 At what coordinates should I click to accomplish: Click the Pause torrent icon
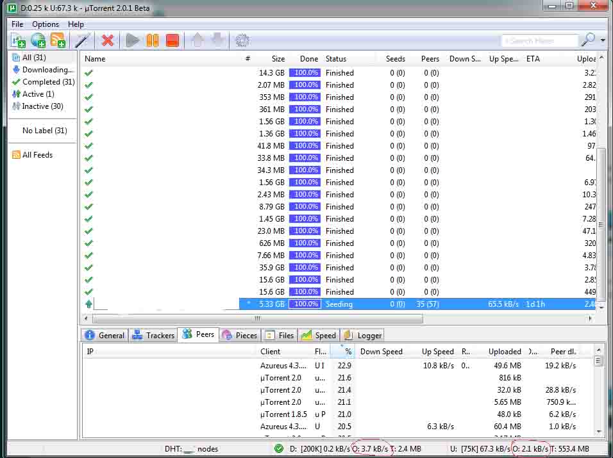click(x=153, y=40)
